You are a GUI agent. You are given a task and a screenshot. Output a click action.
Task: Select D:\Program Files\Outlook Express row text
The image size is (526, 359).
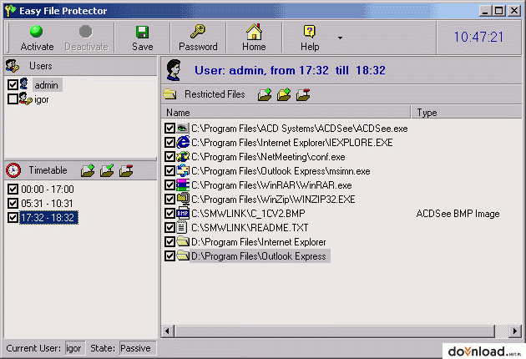260,256
